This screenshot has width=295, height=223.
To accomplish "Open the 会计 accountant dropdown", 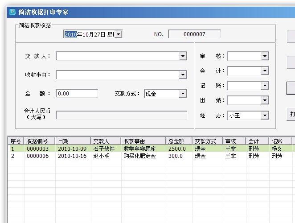I will (x=265, y=71).
